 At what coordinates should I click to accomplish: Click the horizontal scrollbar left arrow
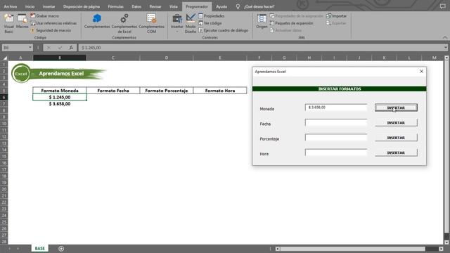278,249
